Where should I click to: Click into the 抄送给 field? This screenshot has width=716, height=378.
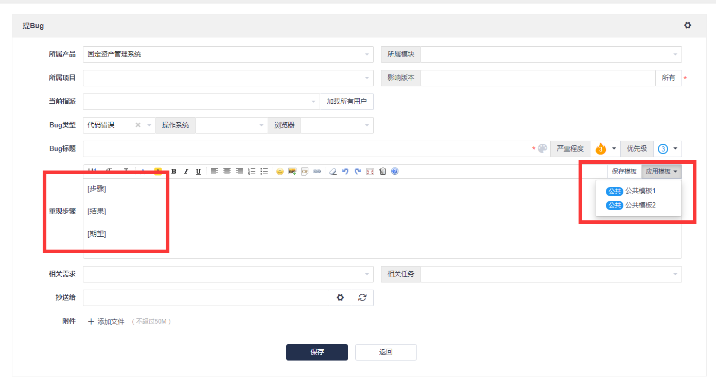[x=207, y=297]
